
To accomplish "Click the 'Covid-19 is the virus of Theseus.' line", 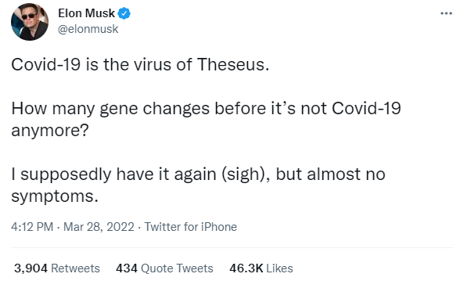I will [140, 64].
